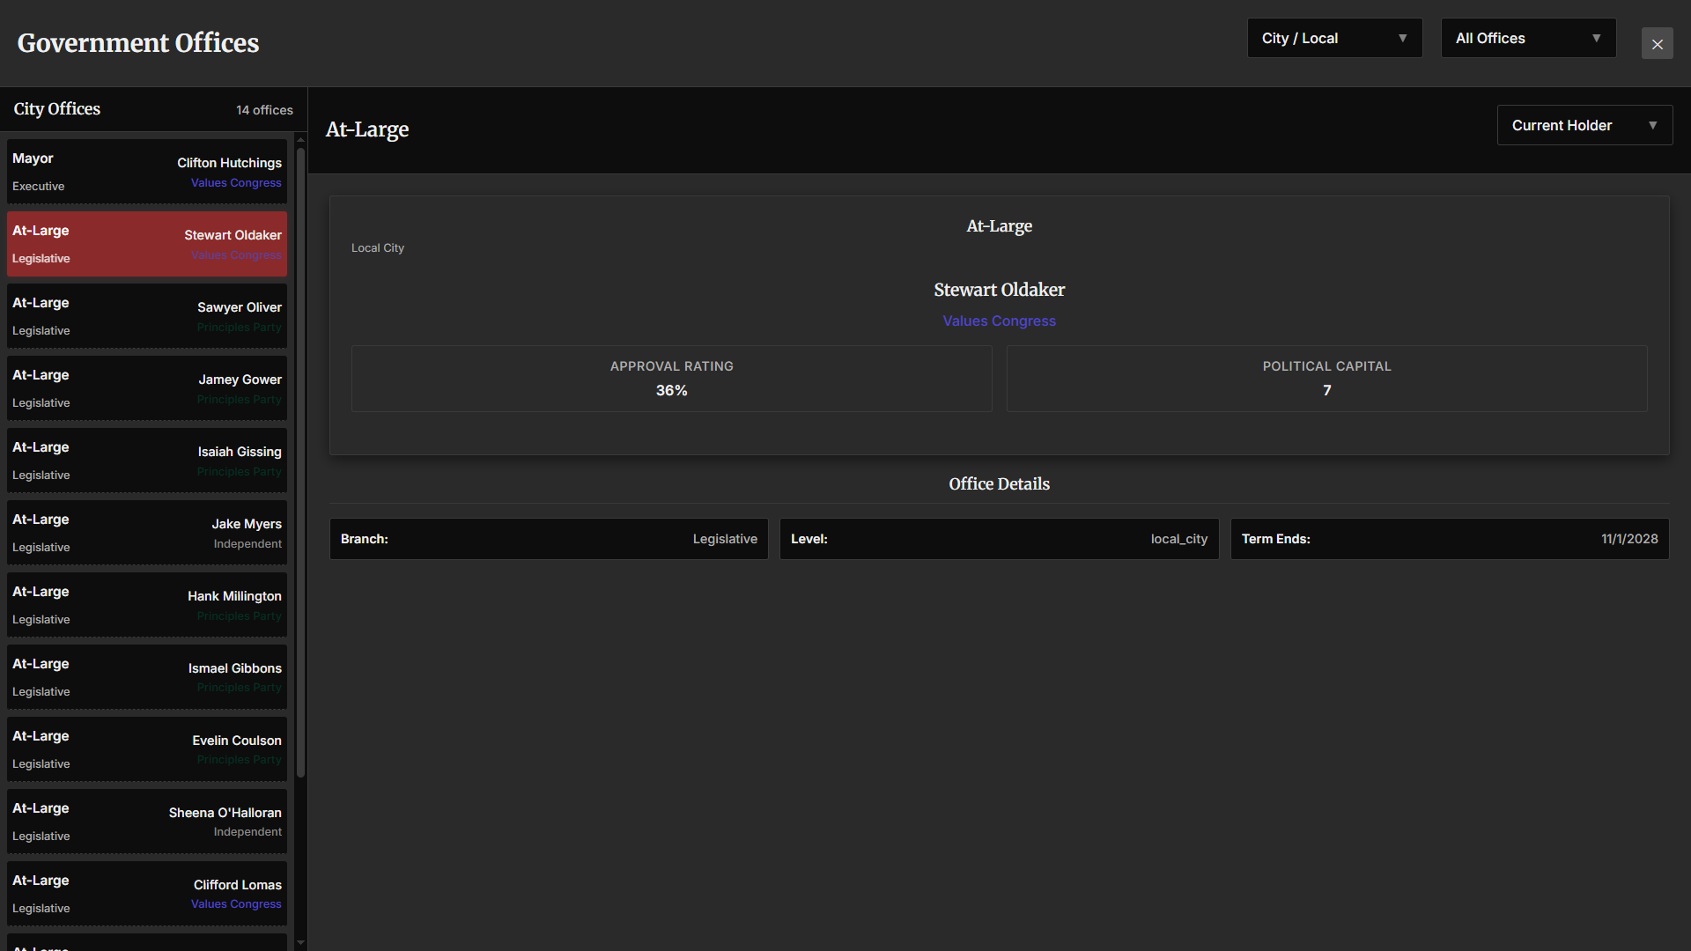Close the Government Offices window
The width and height of the screenshot is (1691, 951).
pyautogui.click(x=1657, y=43)
